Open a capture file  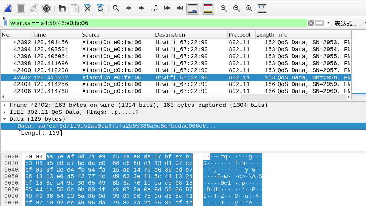pos(62,9)
